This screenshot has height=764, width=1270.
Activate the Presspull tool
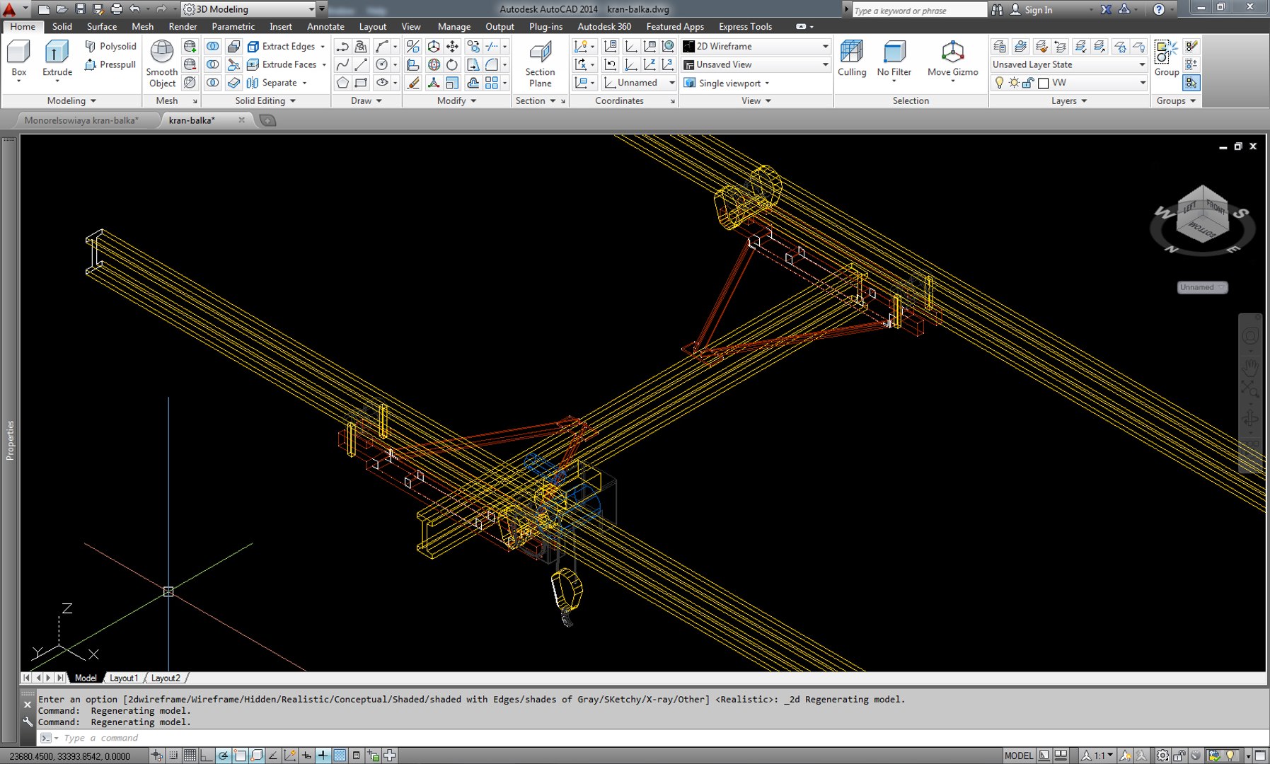coord(110,64)
